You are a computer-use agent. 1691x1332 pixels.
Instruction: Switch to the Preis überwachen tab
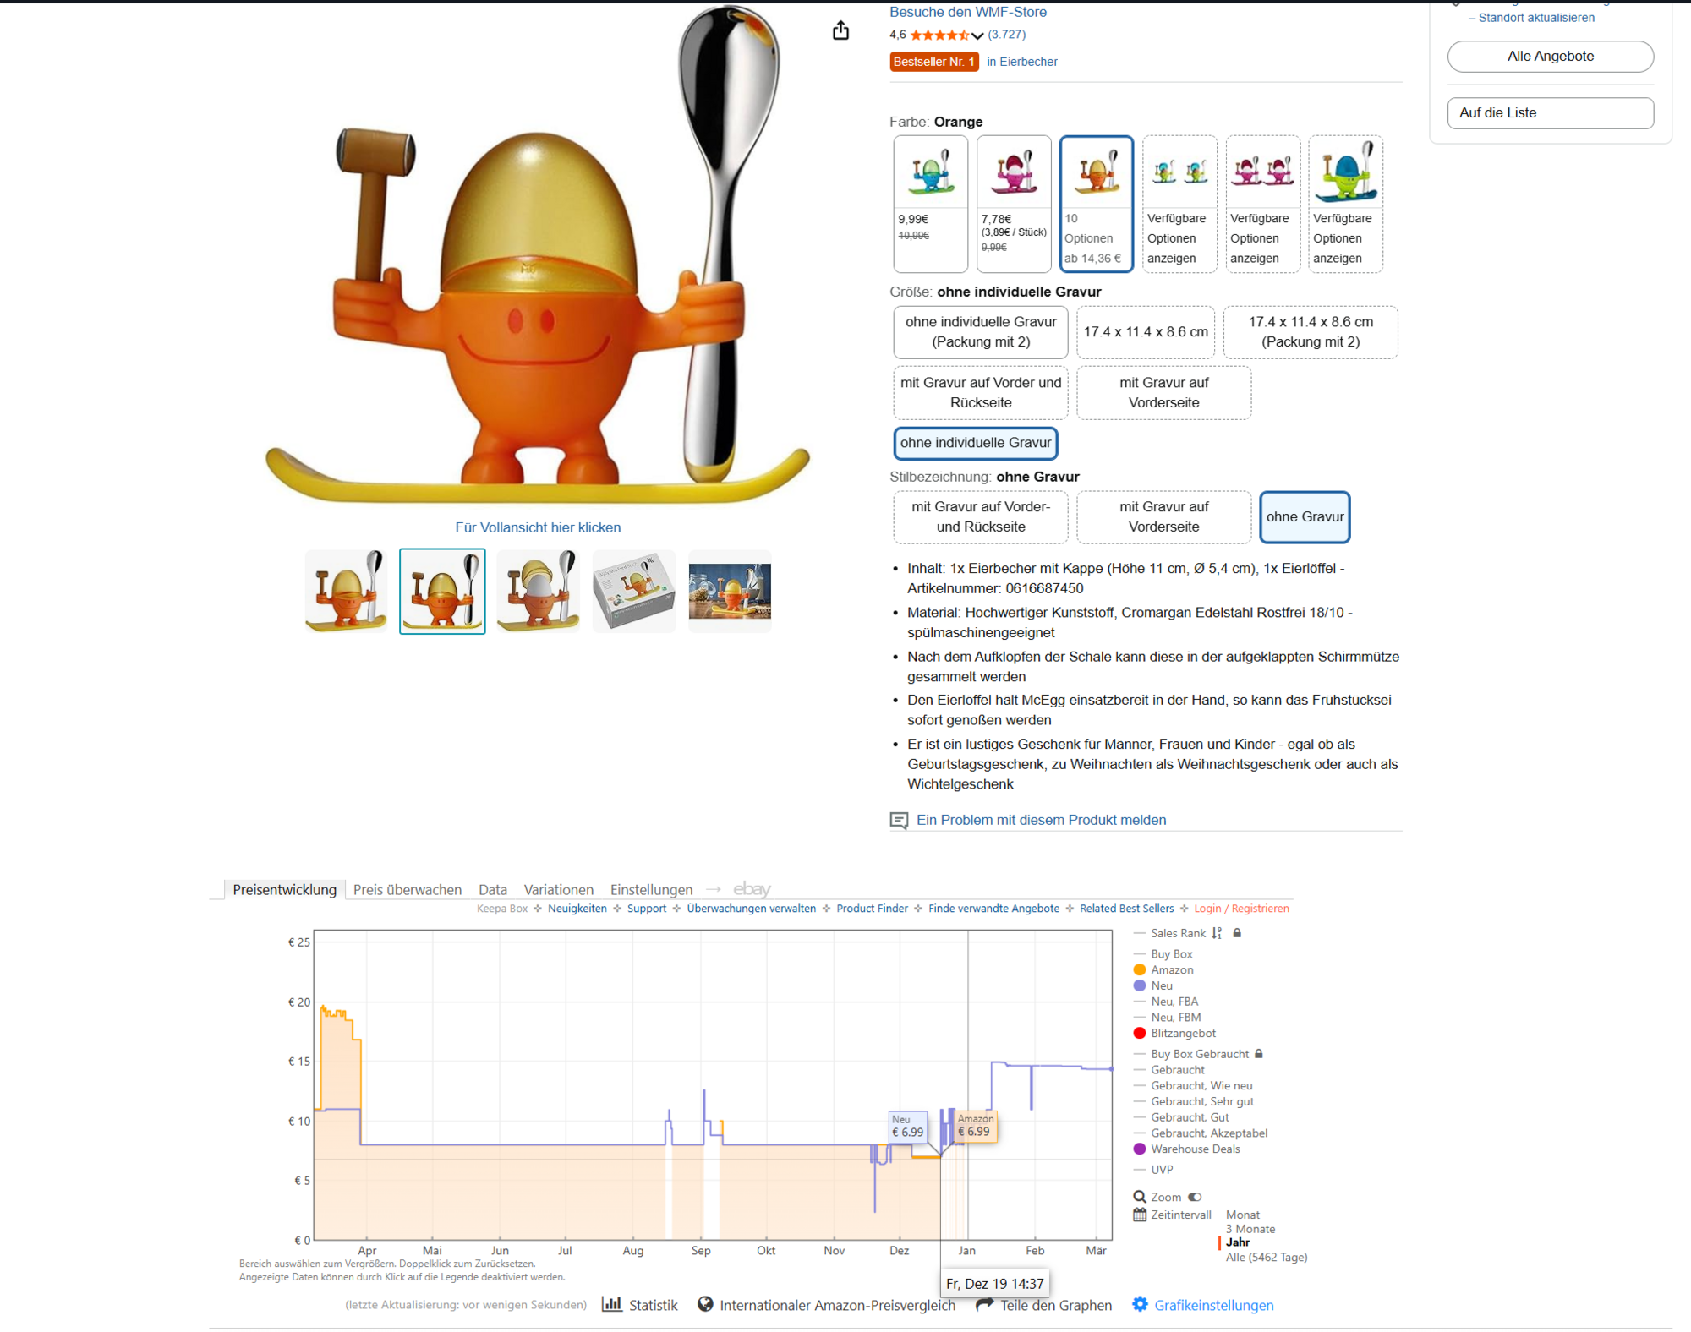pyautogui.click(x=407, y=889)
